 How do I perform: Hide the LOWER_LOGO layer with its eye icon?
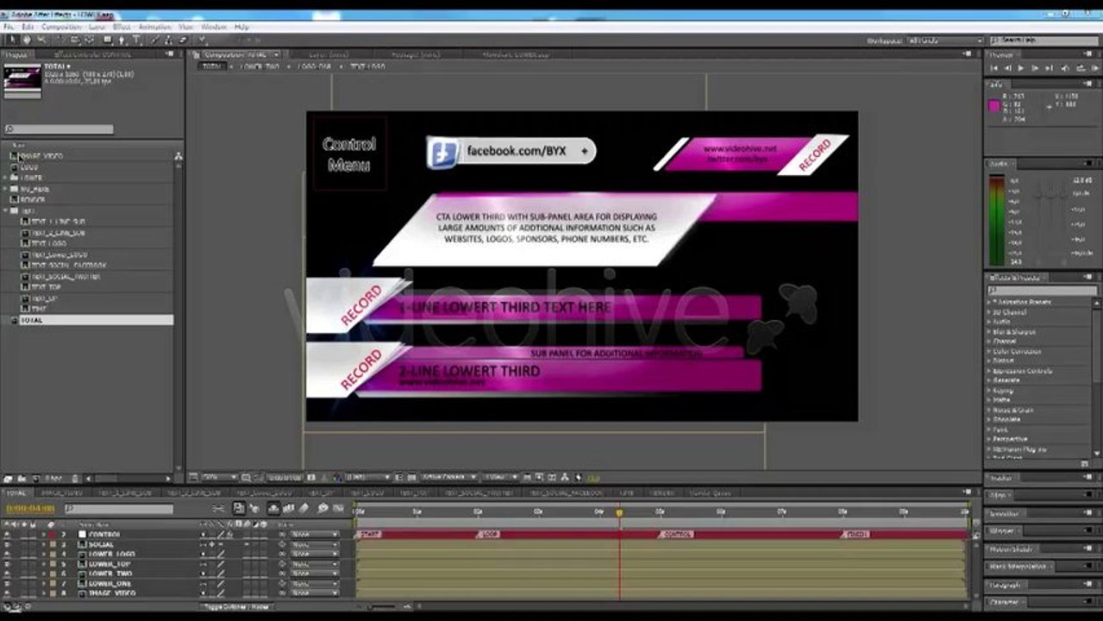(8, 554)
